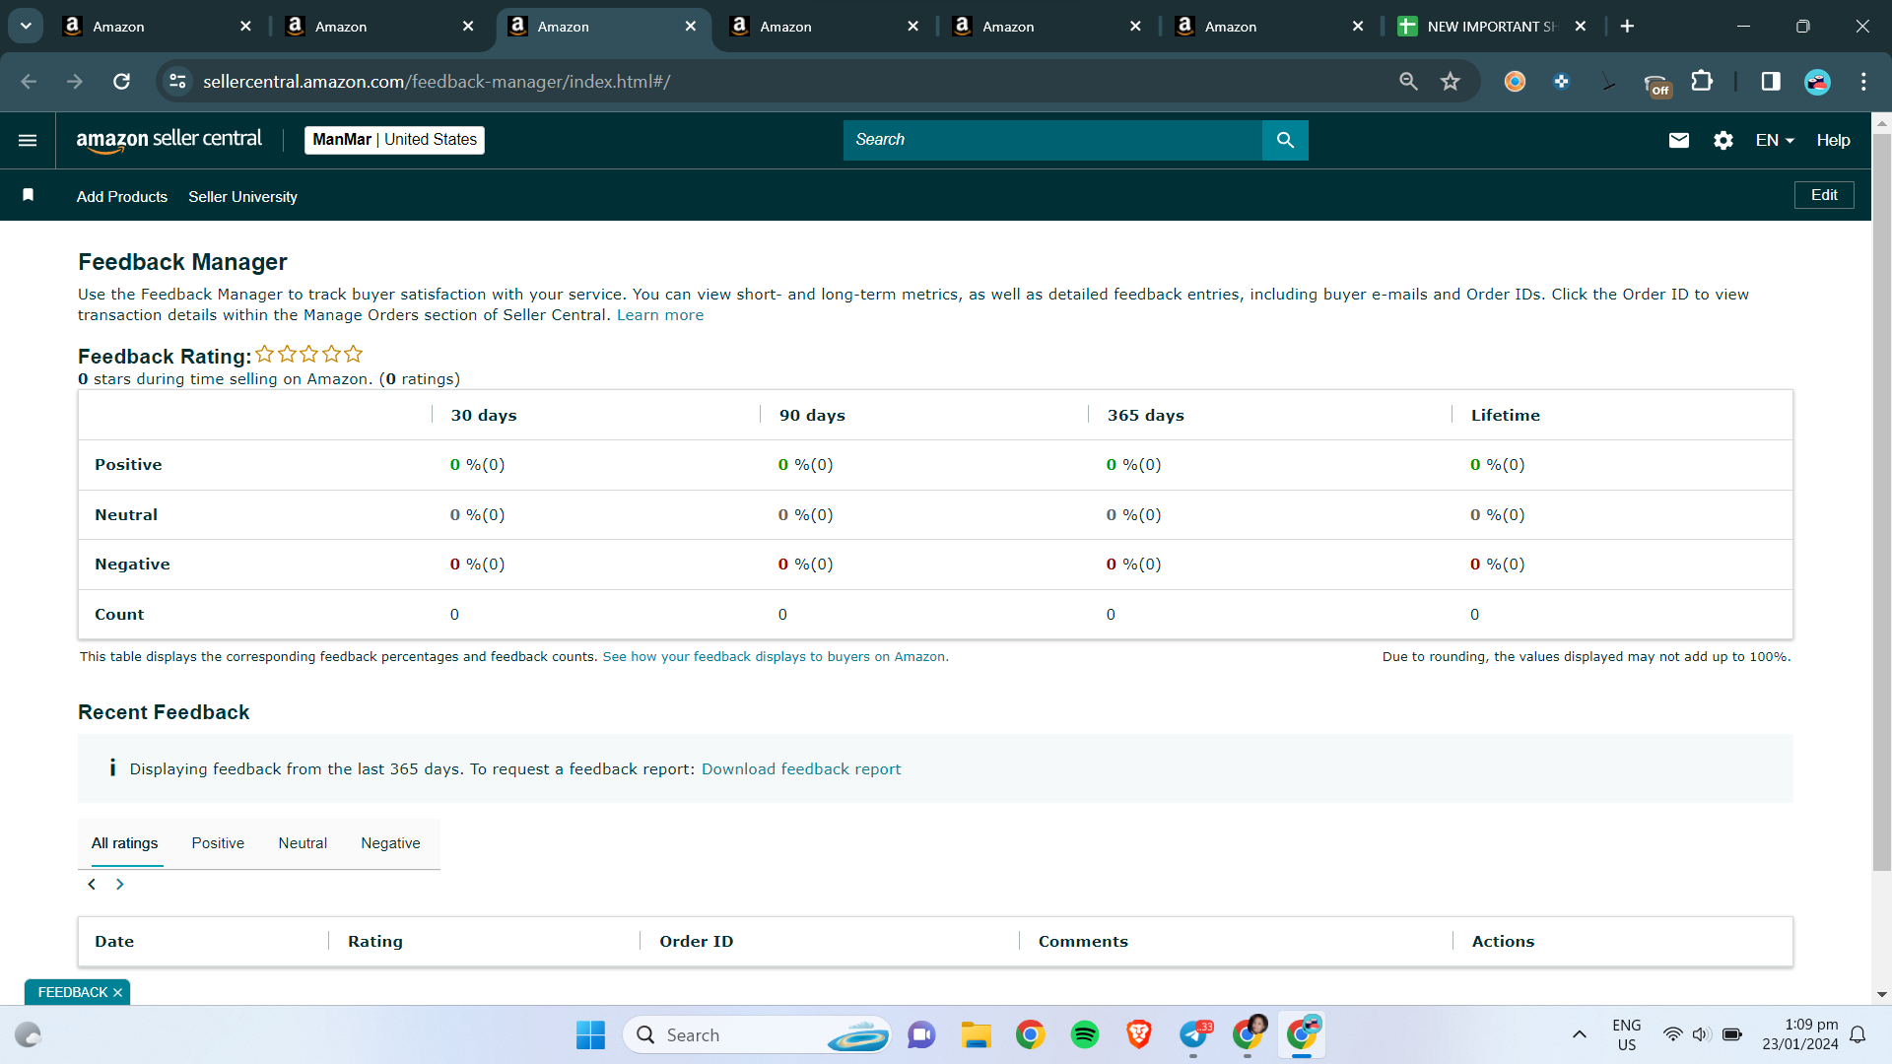The image size is (1892, 1064).
Task: Open Telegram from taskbar
Action: pos(1193,1034)
